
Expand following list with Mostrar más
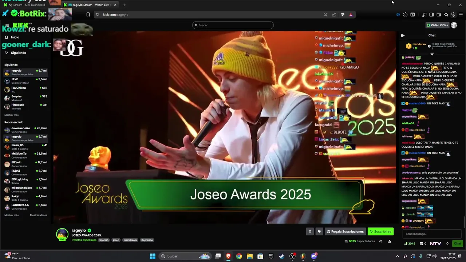11,115
